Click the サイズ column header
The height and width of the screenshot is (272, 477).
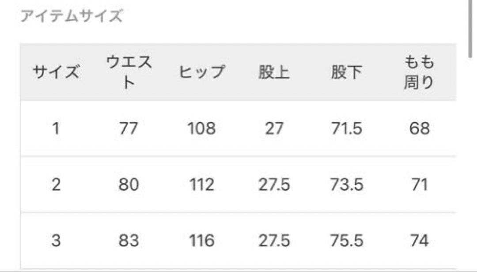point(56,72)
